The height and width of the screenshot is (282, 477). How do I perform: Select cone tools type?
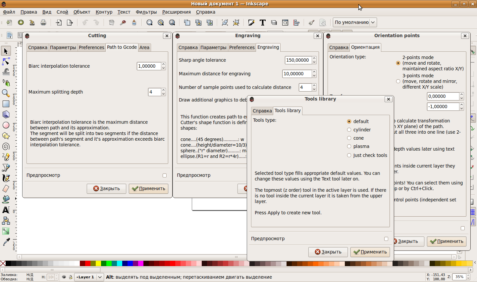coord(349,138)
